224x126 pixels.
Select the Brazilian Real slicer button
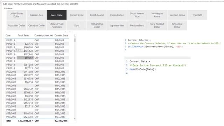pyautogui.click(x=36, y=15)
